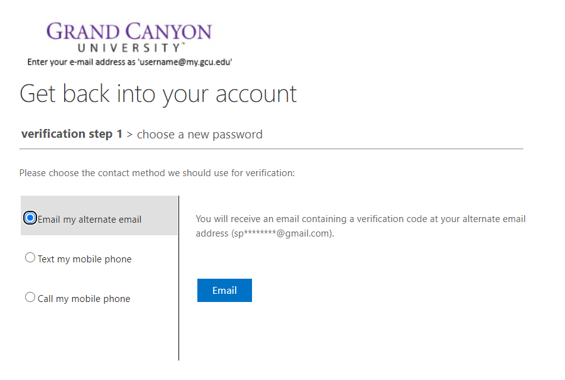Click the verification code description paragraph
This screenshot has height=380, width=565.
click(x=361, y=226)
